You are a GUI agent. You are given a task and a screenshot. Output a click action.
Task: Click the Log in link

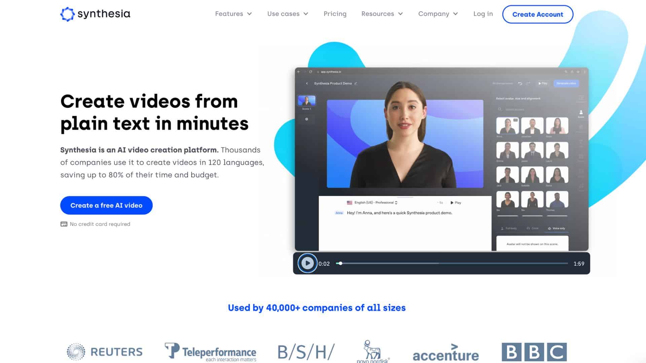tap(483, 14)
